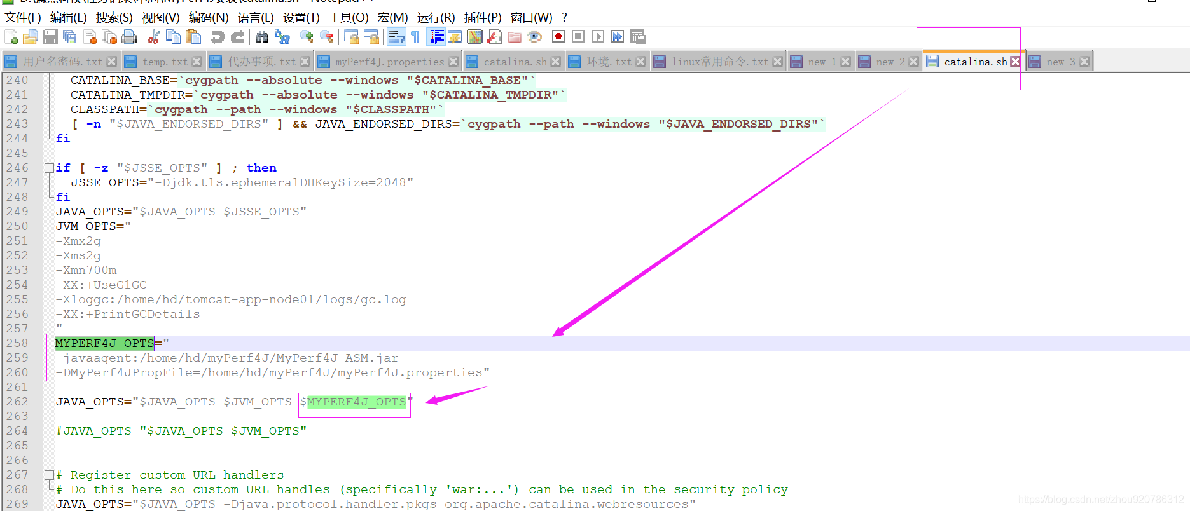Open the 设置(T) menu

click(301, 17)
